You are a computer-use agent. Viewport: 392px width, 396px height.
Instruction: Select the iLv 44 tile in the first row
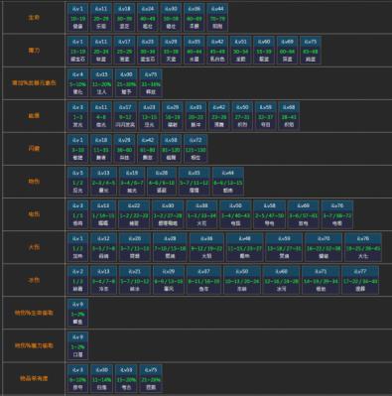pos(217,18)
